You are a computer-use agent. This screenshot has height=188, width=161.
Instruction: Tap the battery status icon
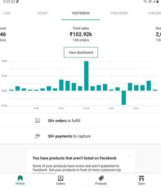point(158,2)
